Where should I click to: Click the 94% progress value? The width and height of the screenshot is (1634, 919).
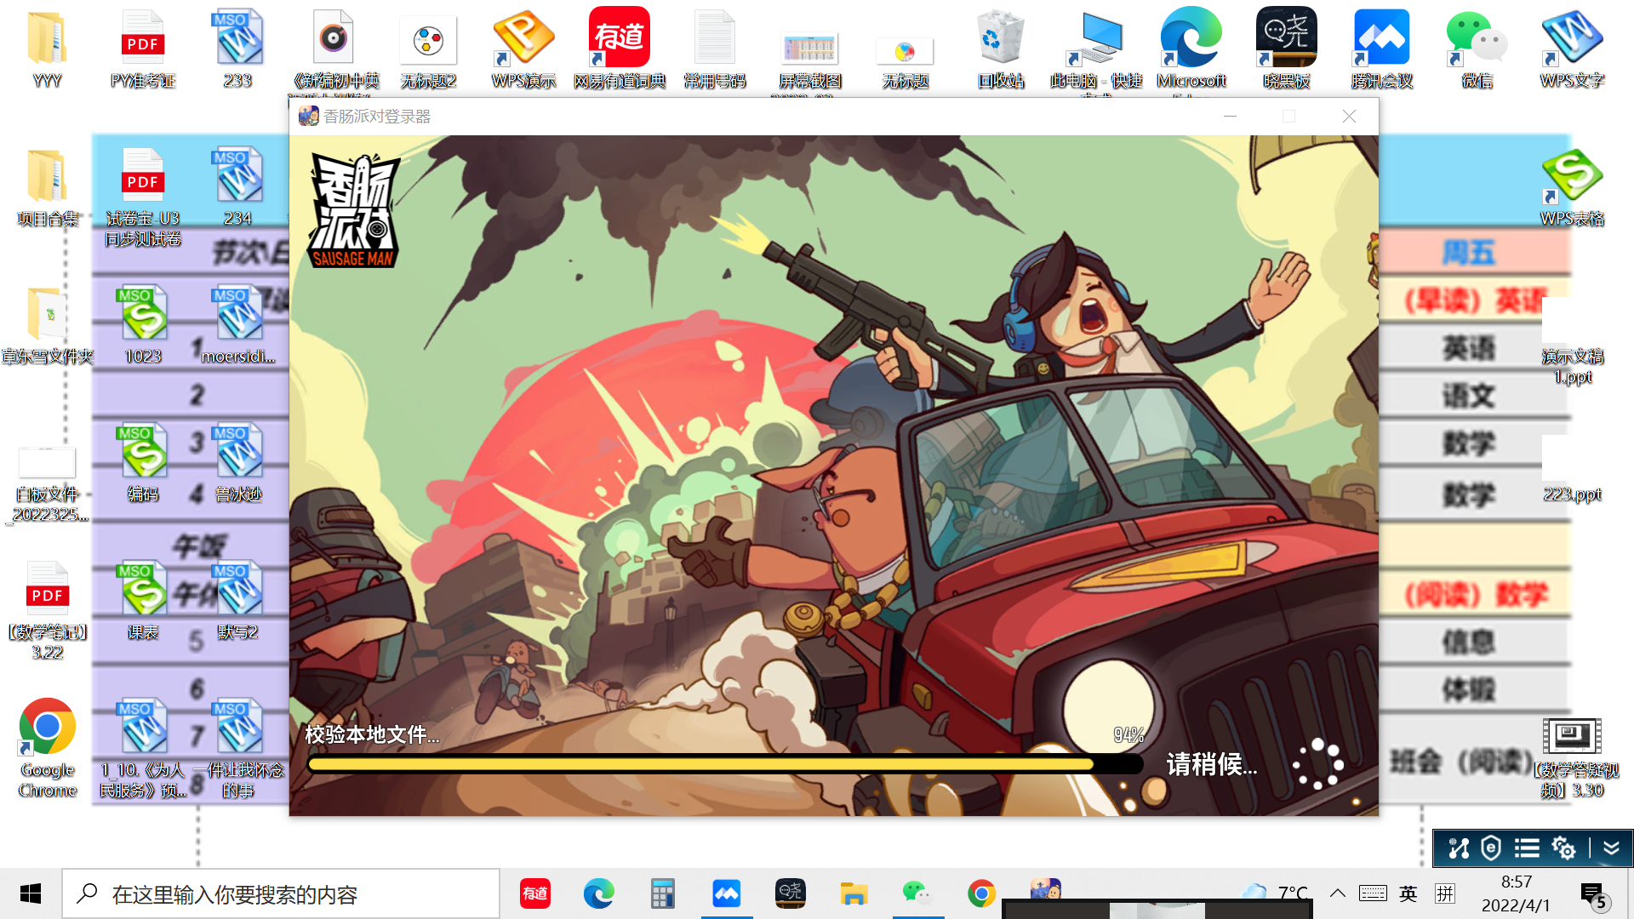tap(1128, 733)
